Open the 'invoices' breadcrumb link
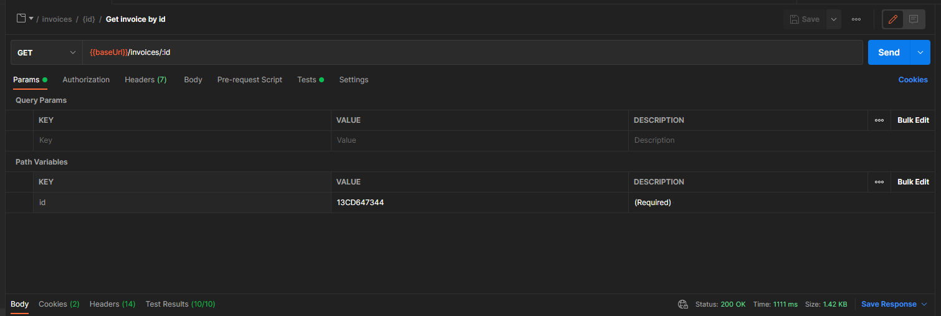The height and width of the screenshot is (316, 941). 57,19
